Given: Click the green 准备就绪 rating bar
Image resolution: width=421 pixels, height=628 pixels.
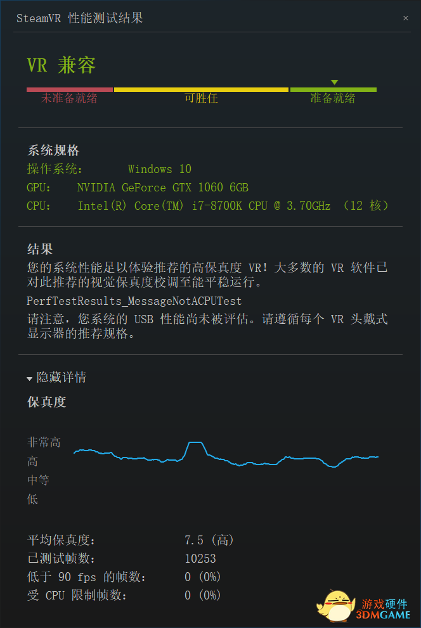Looking at the screenshot, I should pyautogui.click(x=334, y=90).
